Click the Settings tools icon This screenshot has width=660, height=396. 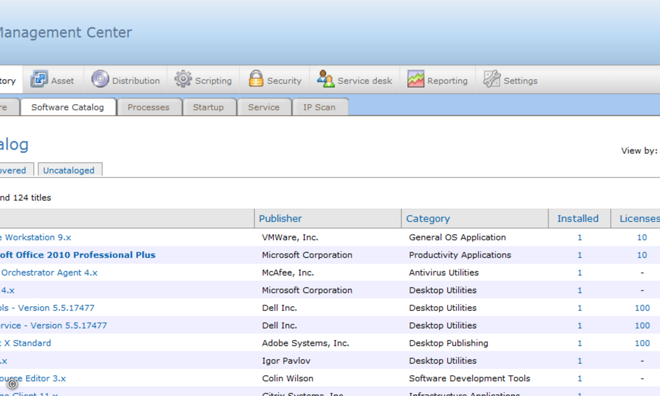point(492,79)
